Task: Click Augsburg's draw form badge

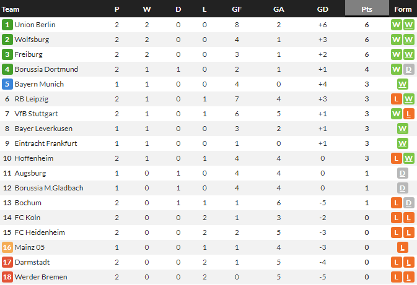Action: tap(403, 173)
